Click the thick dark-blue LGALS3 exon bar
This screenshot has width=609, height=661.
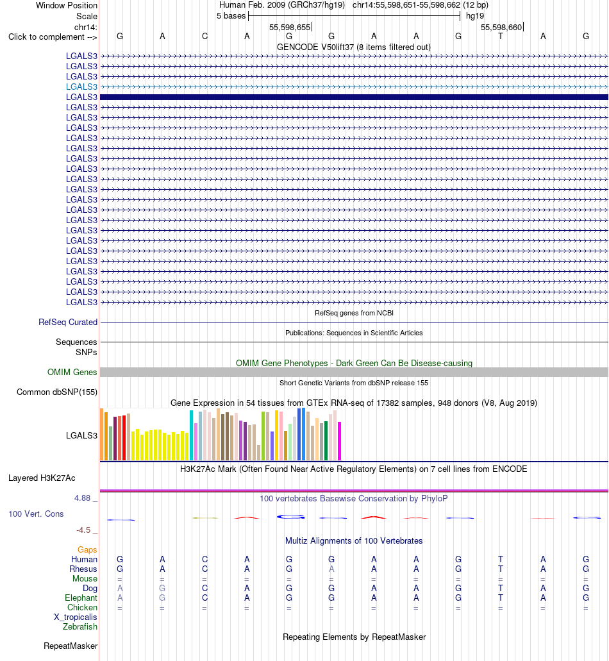pos(354,97)
